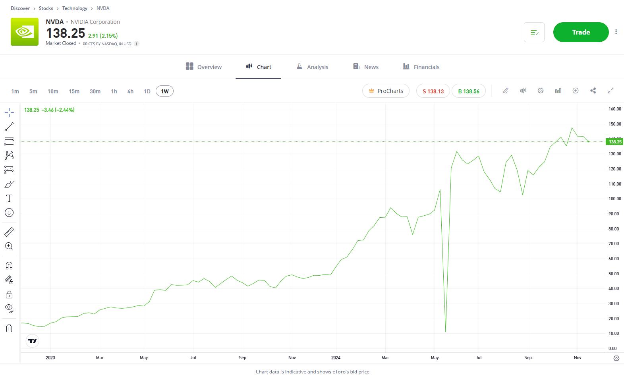The height and width of the screenshot is (377, 624).
Task: Set the interval to 1D
Action: (147, 91)
